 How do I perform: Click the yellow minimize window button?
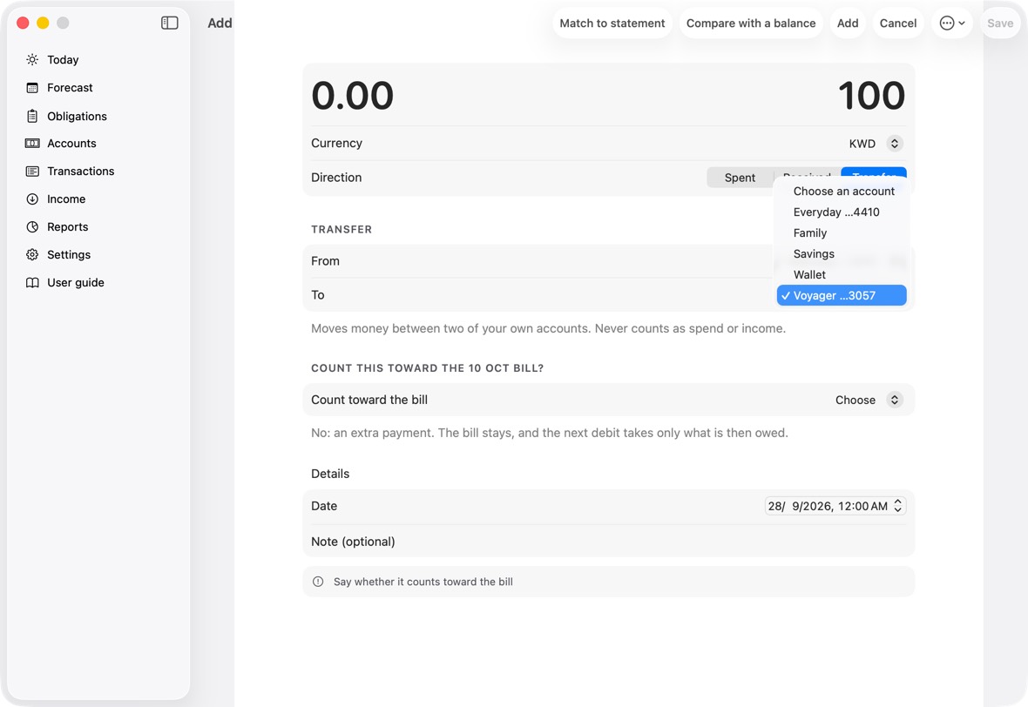43,23
